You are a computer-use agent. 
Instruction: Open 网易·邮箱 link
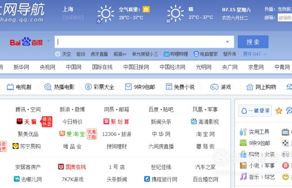coord(117,109)
